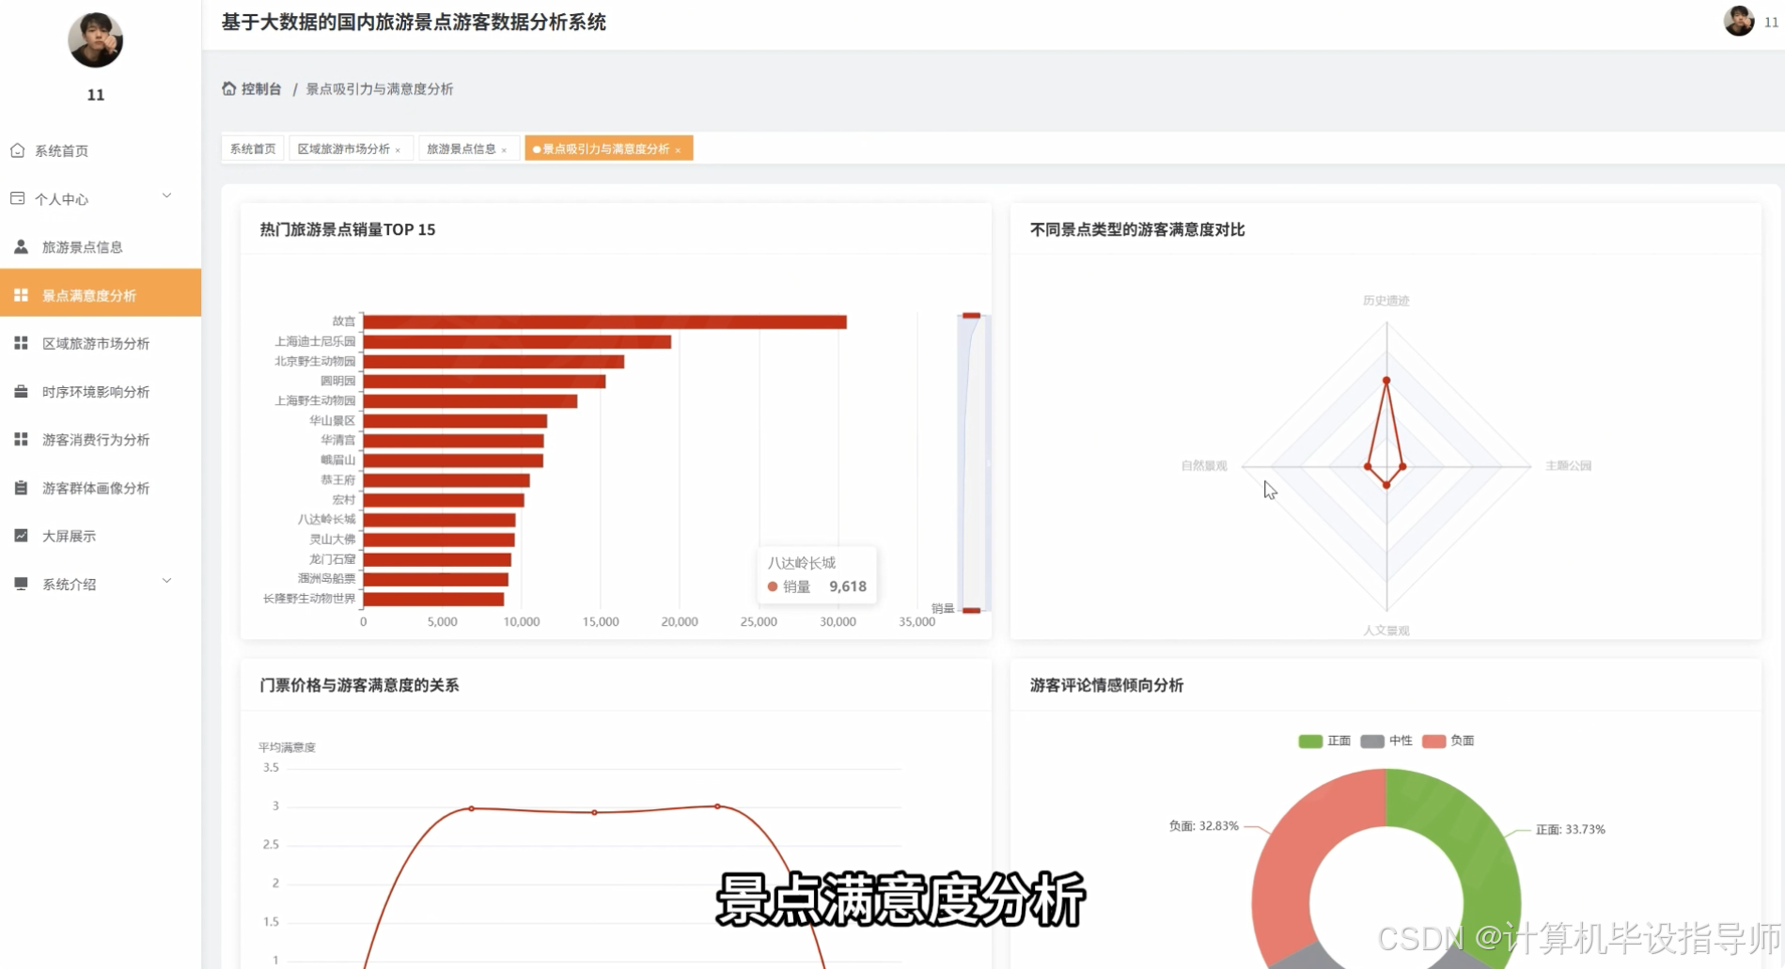Select the 大屏展示 chart icon

pyautogui.click(x=21, y=535)
